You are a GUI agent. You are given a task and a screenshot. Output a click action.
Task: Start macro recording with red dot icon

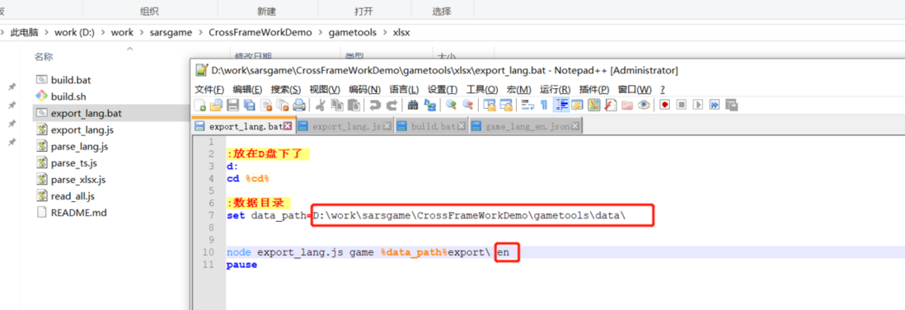coord(665,105)
